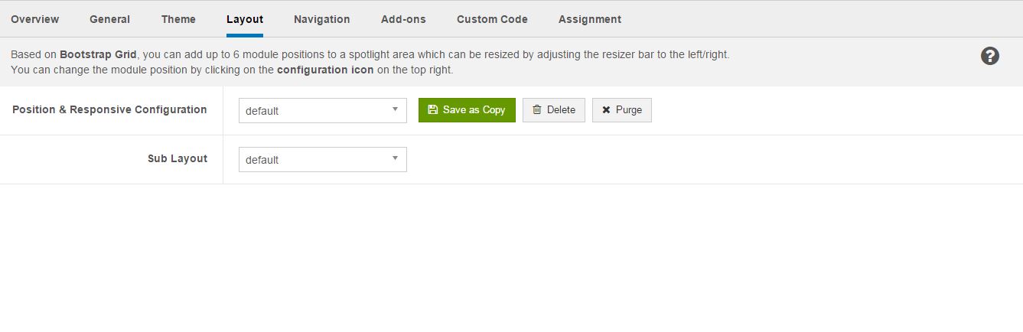Select the Layout tab
Screen dimensions: 1023x332
point(245,19)
